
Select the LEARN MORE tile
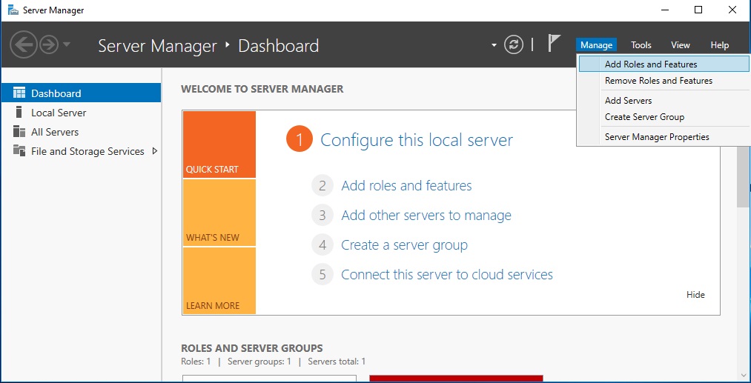coord(219,281)
